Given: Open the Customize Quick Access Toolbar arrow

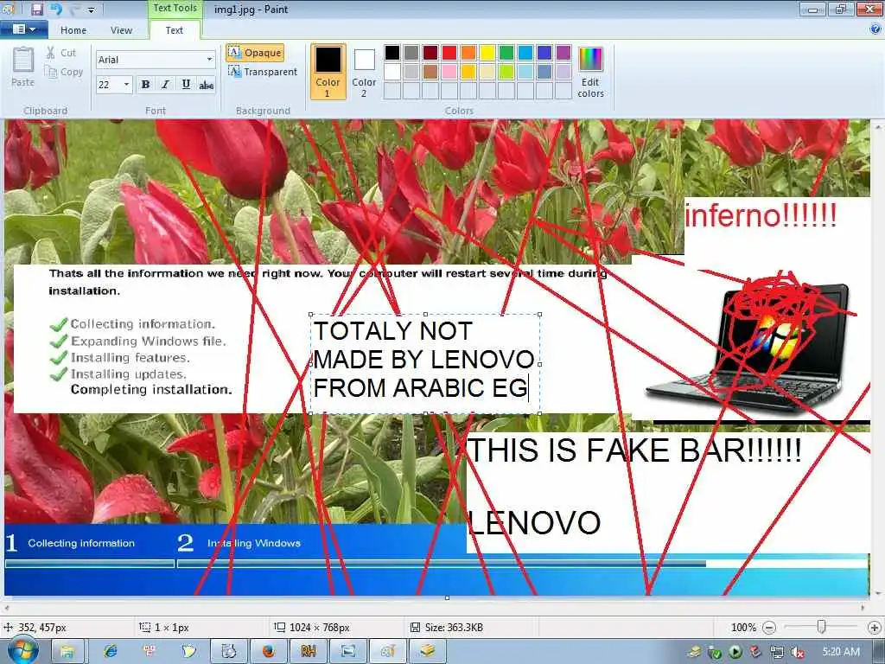Looking at the screenshot, I should tap(92, 10).
